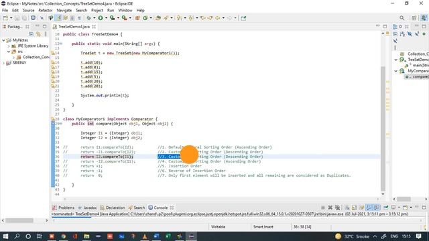Collapse the src folder node
This screenshot has width=429, height=241.
click(9, 52)
